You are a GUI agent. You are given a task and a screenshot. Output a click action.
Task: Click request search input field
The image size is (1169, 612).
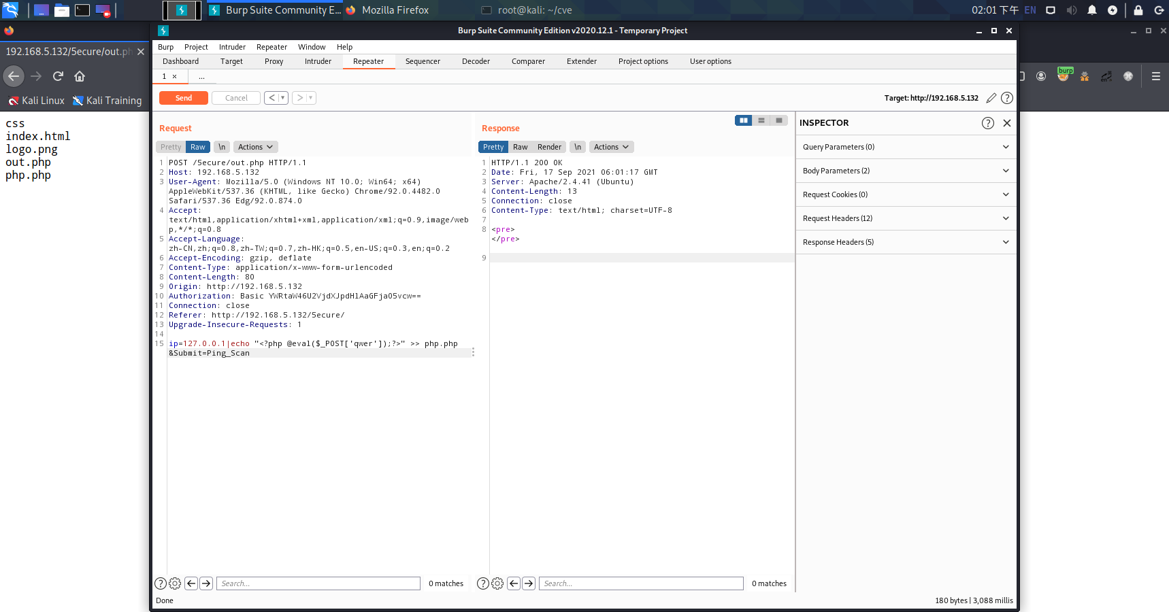(x=318, y=583)
